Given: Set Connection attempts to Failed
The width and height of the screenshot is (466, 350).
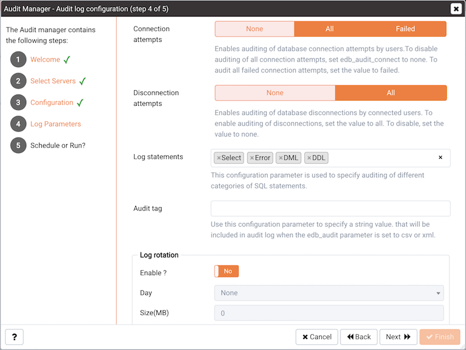Looking at the screenshot, I should (x=405, y=29).
